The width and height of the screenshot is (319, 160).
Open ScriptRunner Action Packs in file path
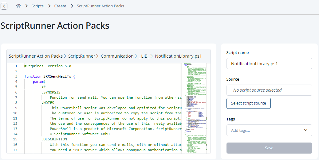36,56
